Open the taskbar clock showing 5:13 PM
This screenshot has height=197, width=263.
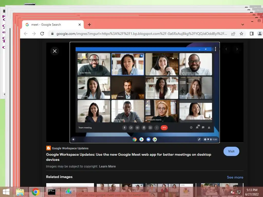coord(252,192)
